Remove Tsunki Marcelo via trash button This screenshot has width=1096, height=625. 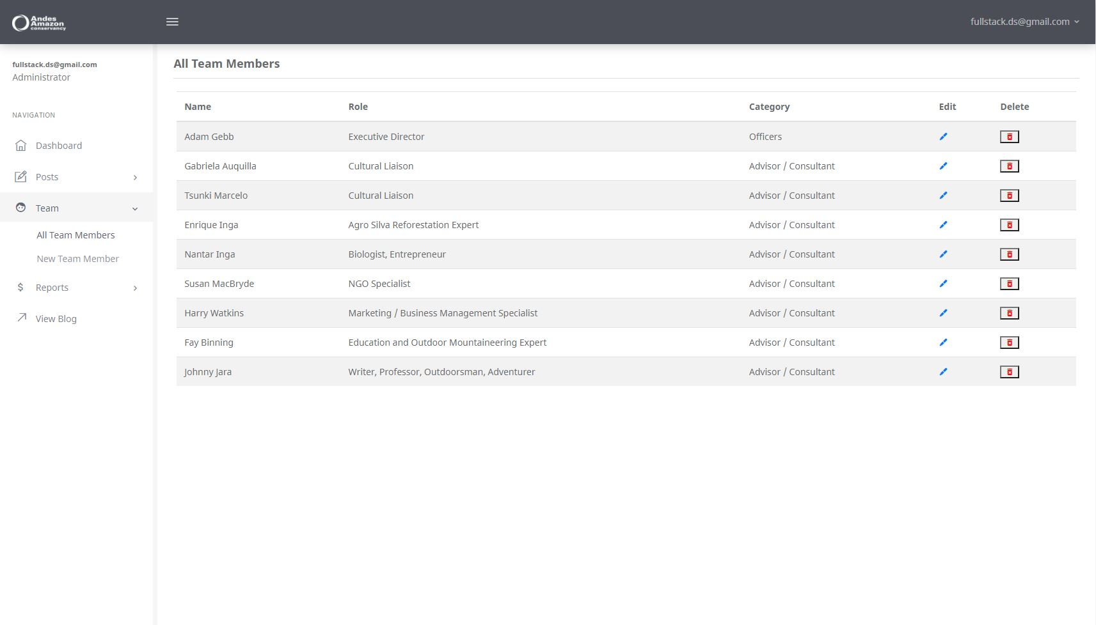point(1010,196)
